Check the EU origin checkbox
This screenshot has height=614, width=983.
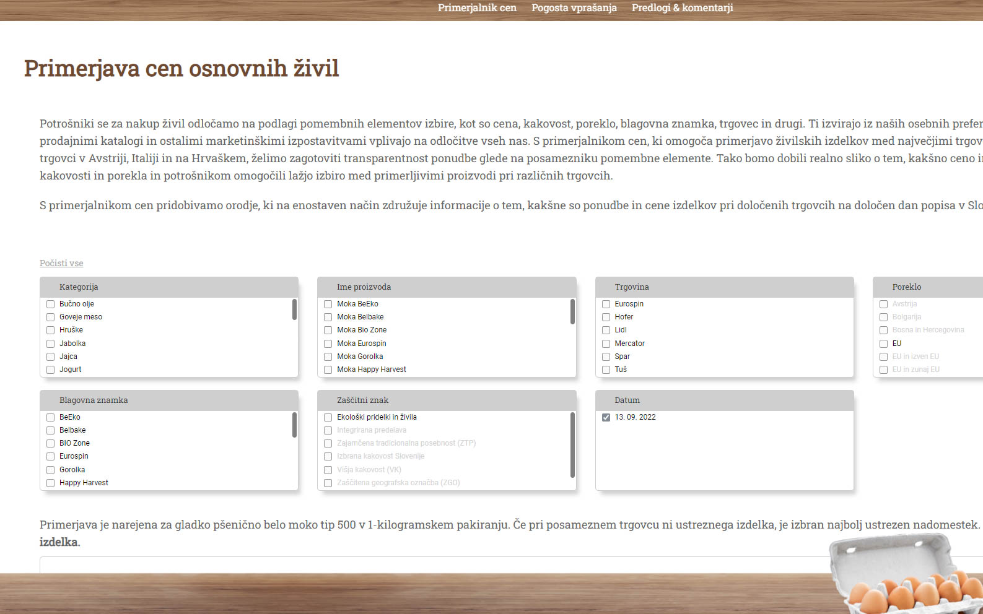(x=884, y=344)
